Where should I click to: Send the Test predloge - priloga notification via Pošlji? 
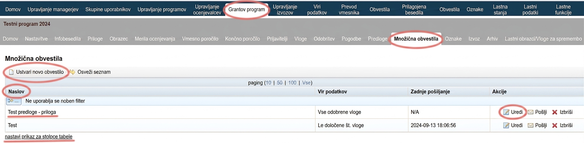[x=541, y=112]
